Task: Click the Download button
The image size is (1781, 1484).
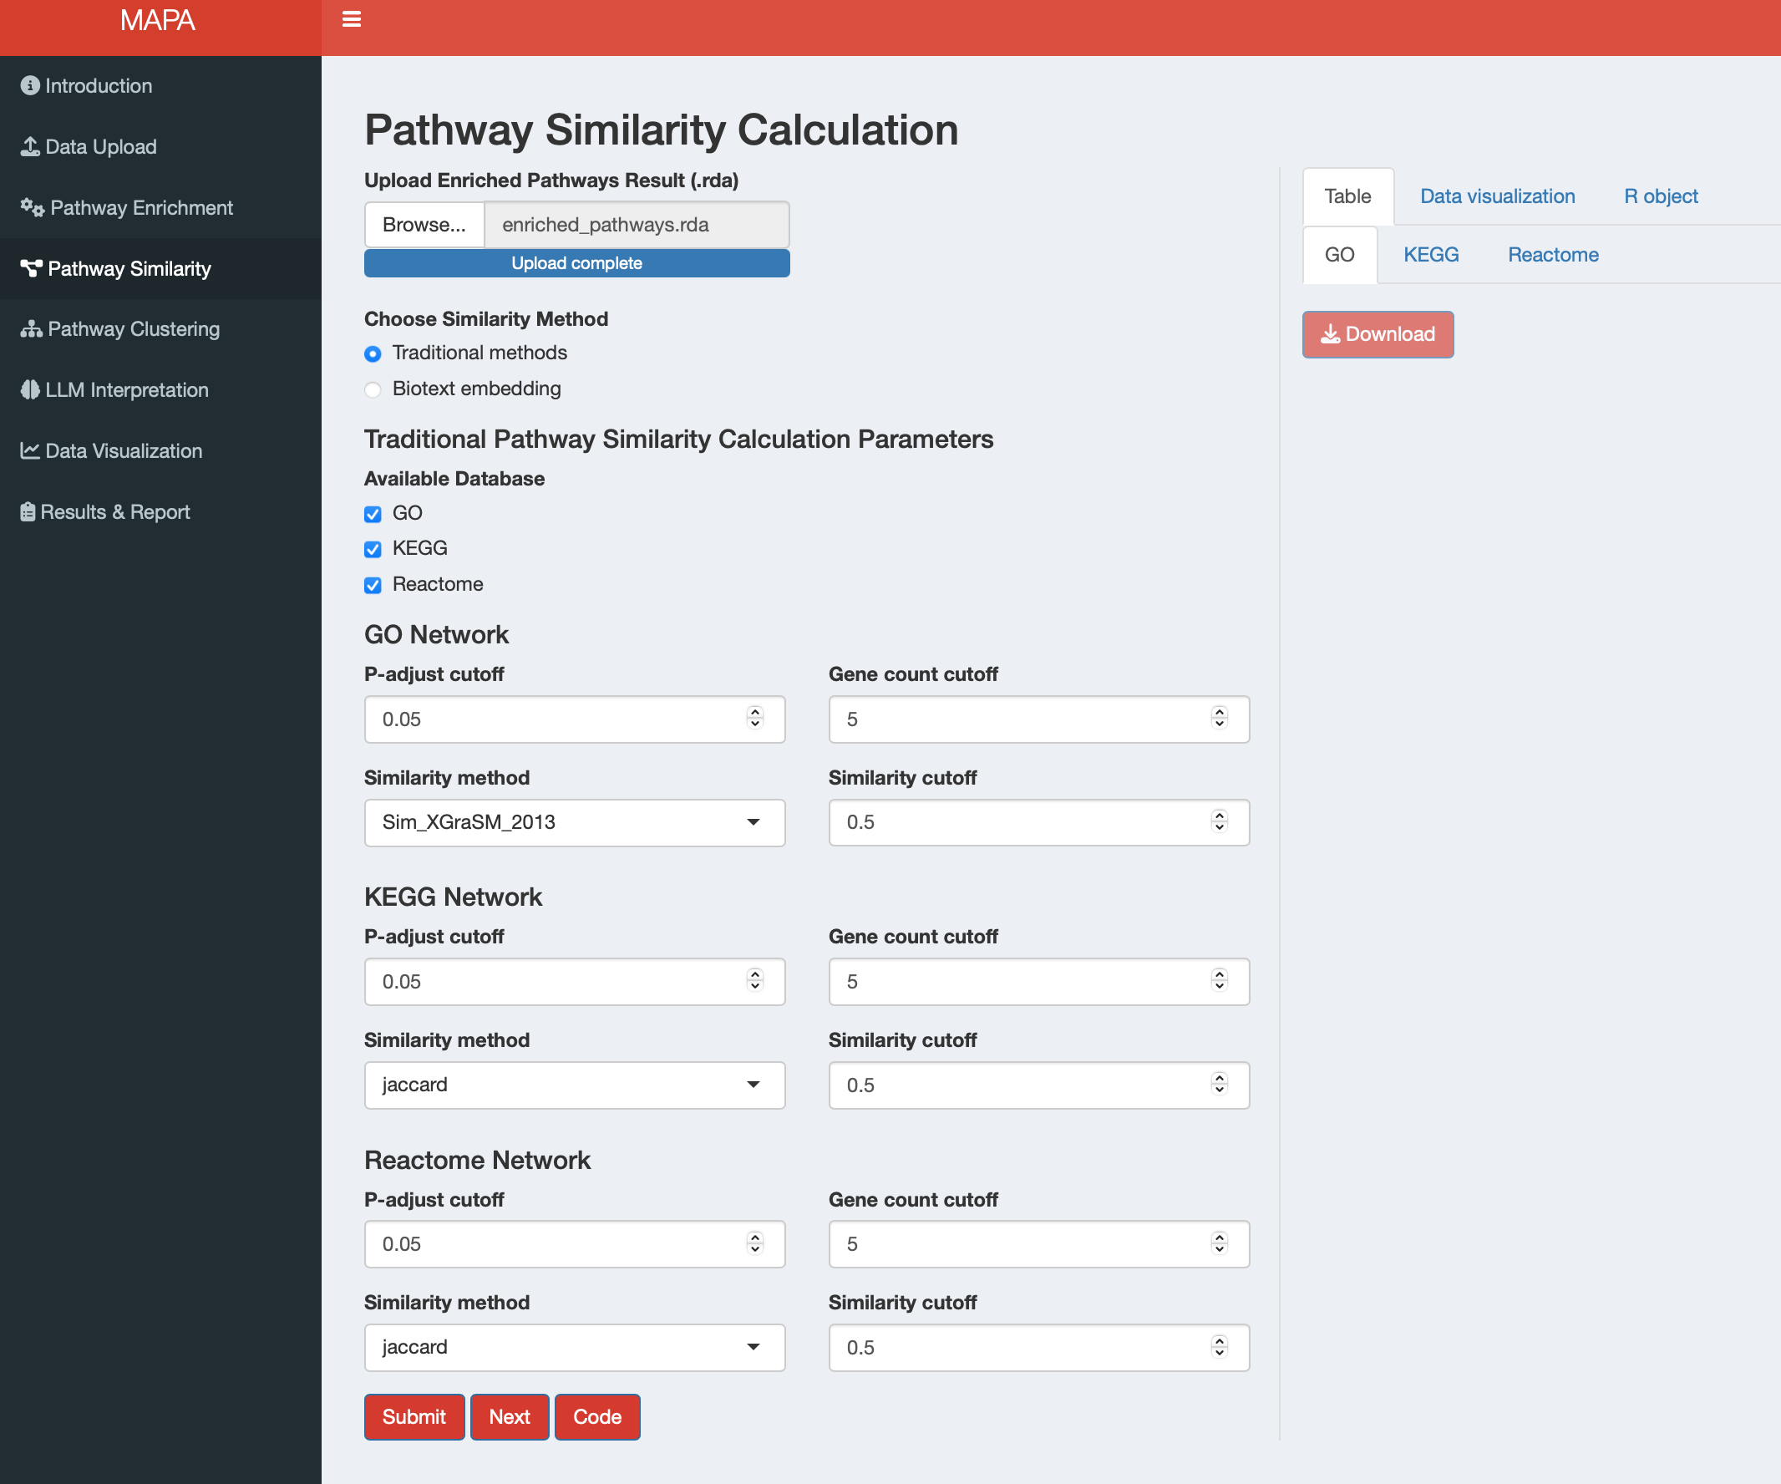Action: click(1378, 334)
